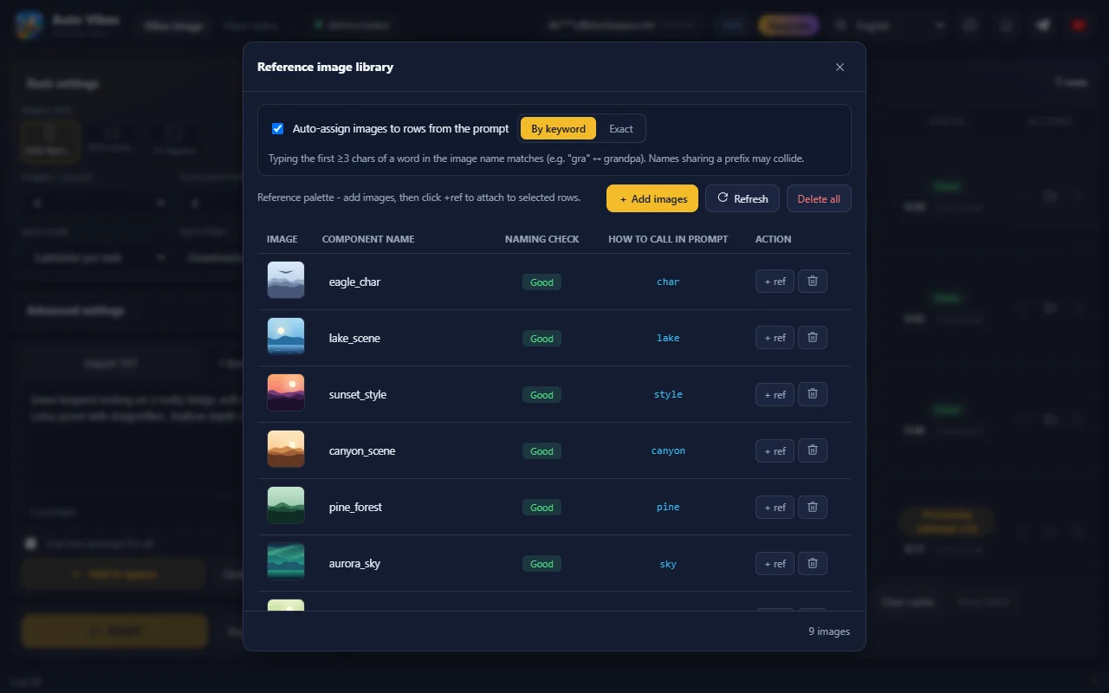Click the prompt keyword "sky"
Screen dimensions: 1109x693
click(668, 564)
